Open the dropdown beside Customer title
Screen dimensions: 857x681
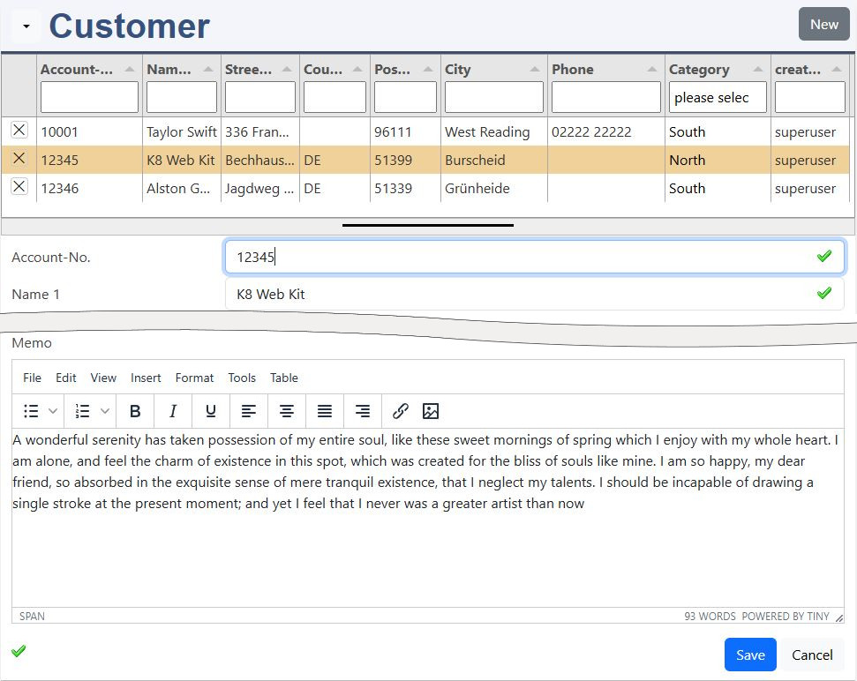pyautogui.click(x=26, y=26)
